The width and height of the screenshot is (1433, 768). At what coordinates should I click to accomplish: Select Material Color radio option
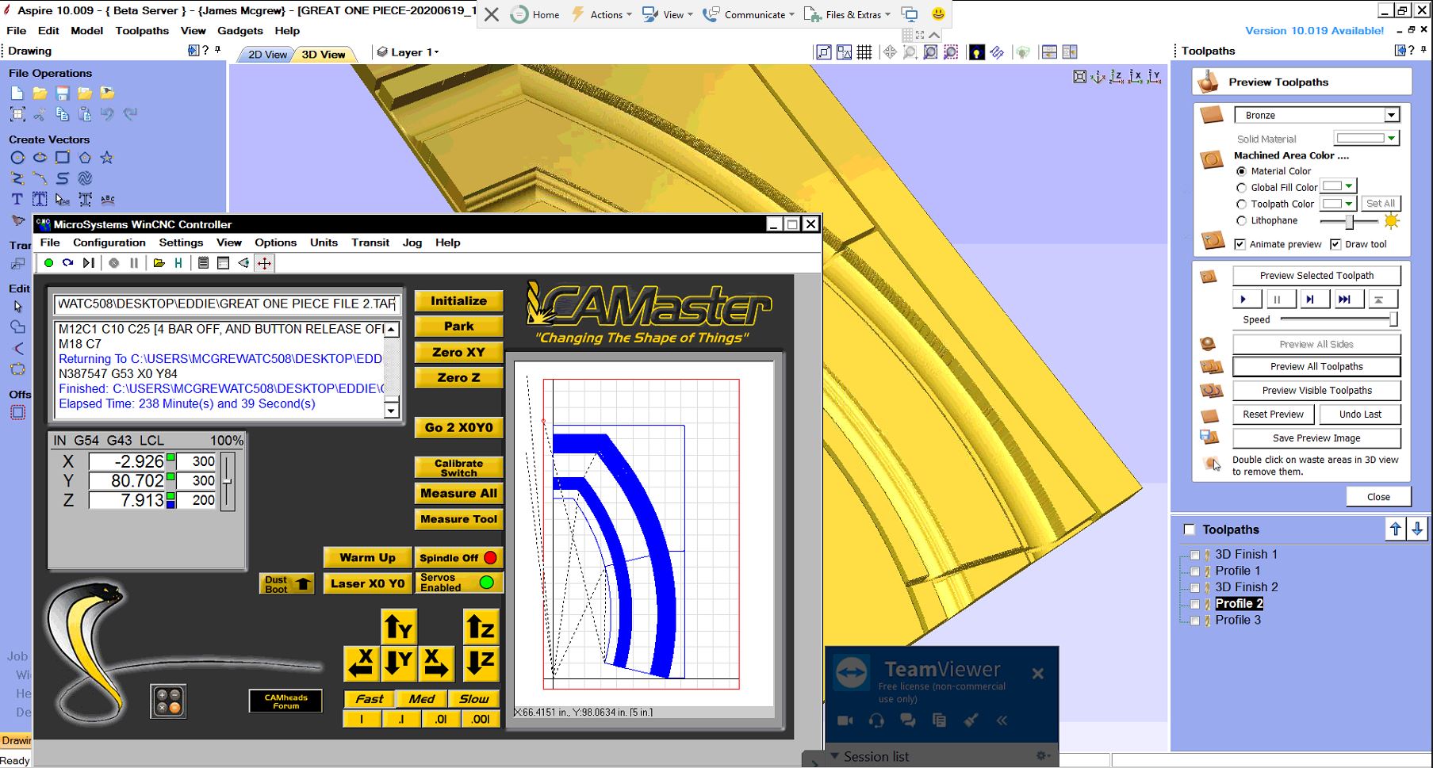[1241, 171]
